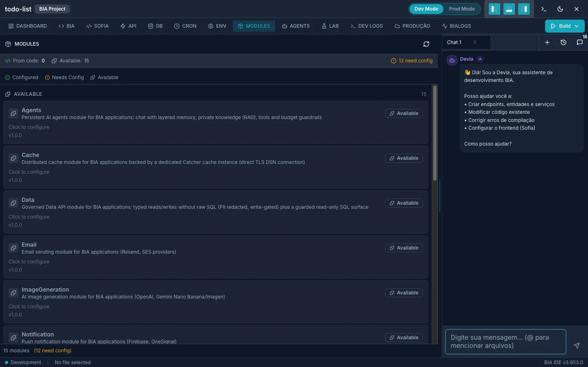Viewport: 588px width, 367px height.
Task: Filter modules by Available
Action: pos(105,77)
